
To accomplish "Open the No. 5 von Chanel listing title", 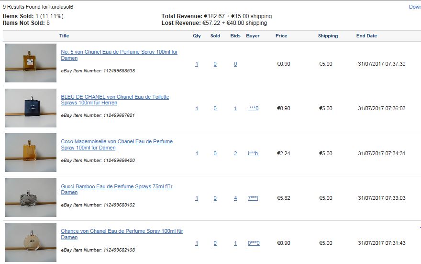I will pos(119,55).
